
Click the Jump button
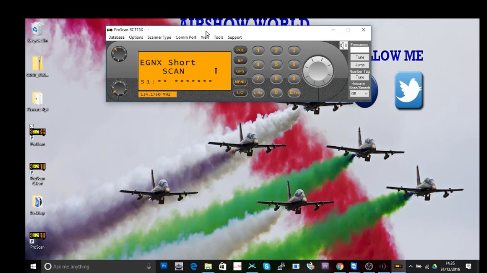coord(360,65)
